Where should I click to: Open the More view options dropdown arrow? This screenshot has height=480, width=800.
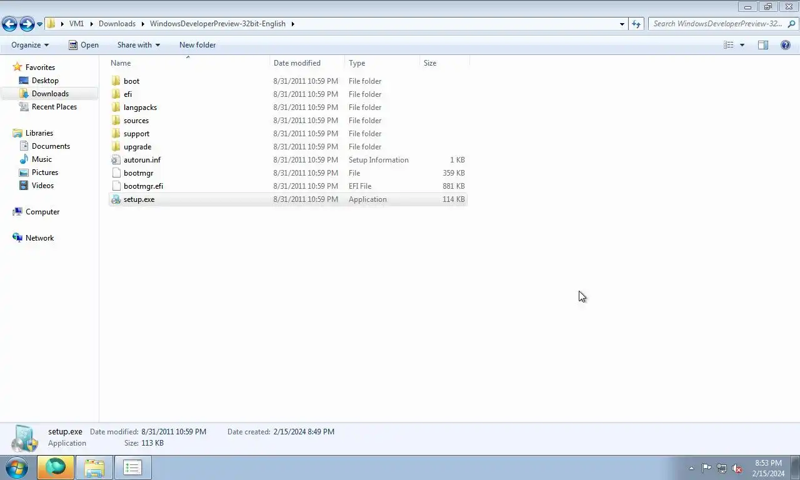point(742,45)
